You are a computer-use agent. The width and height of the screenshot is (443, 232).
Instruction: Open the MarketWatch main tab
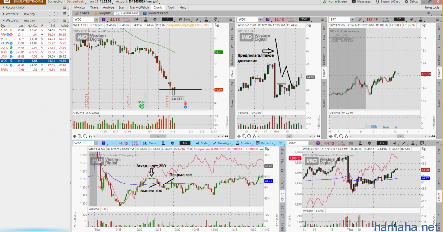coord(139,8)
